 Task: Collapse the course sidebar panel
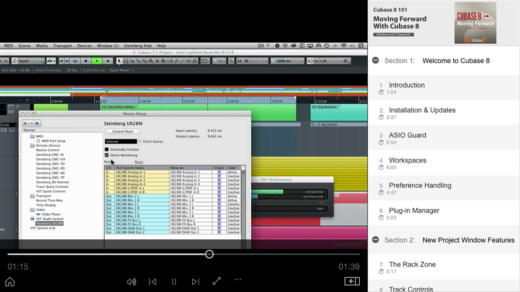pyautogui.click(x=352, y=281)
